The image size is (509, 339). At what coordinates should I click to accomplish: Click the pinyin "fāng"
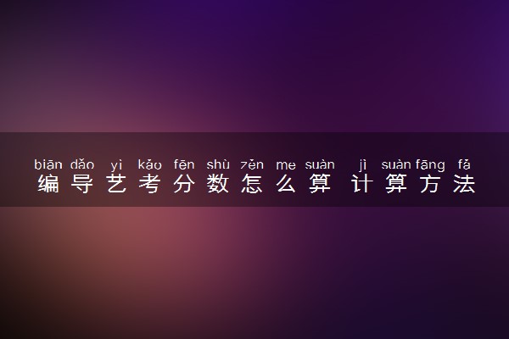click(x=430, y=165)
